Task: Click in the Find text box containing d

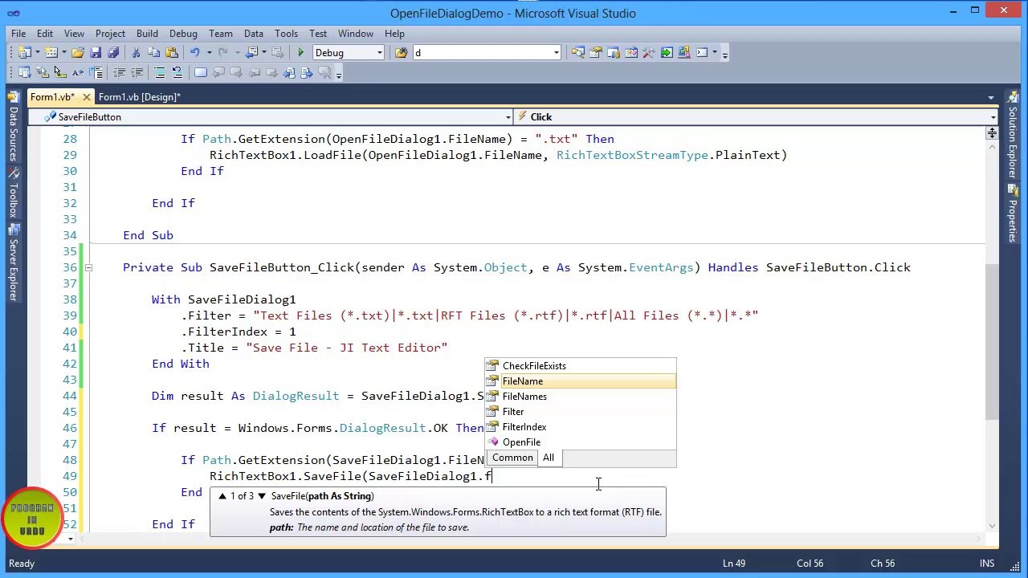Action: [x=482, y=53]
